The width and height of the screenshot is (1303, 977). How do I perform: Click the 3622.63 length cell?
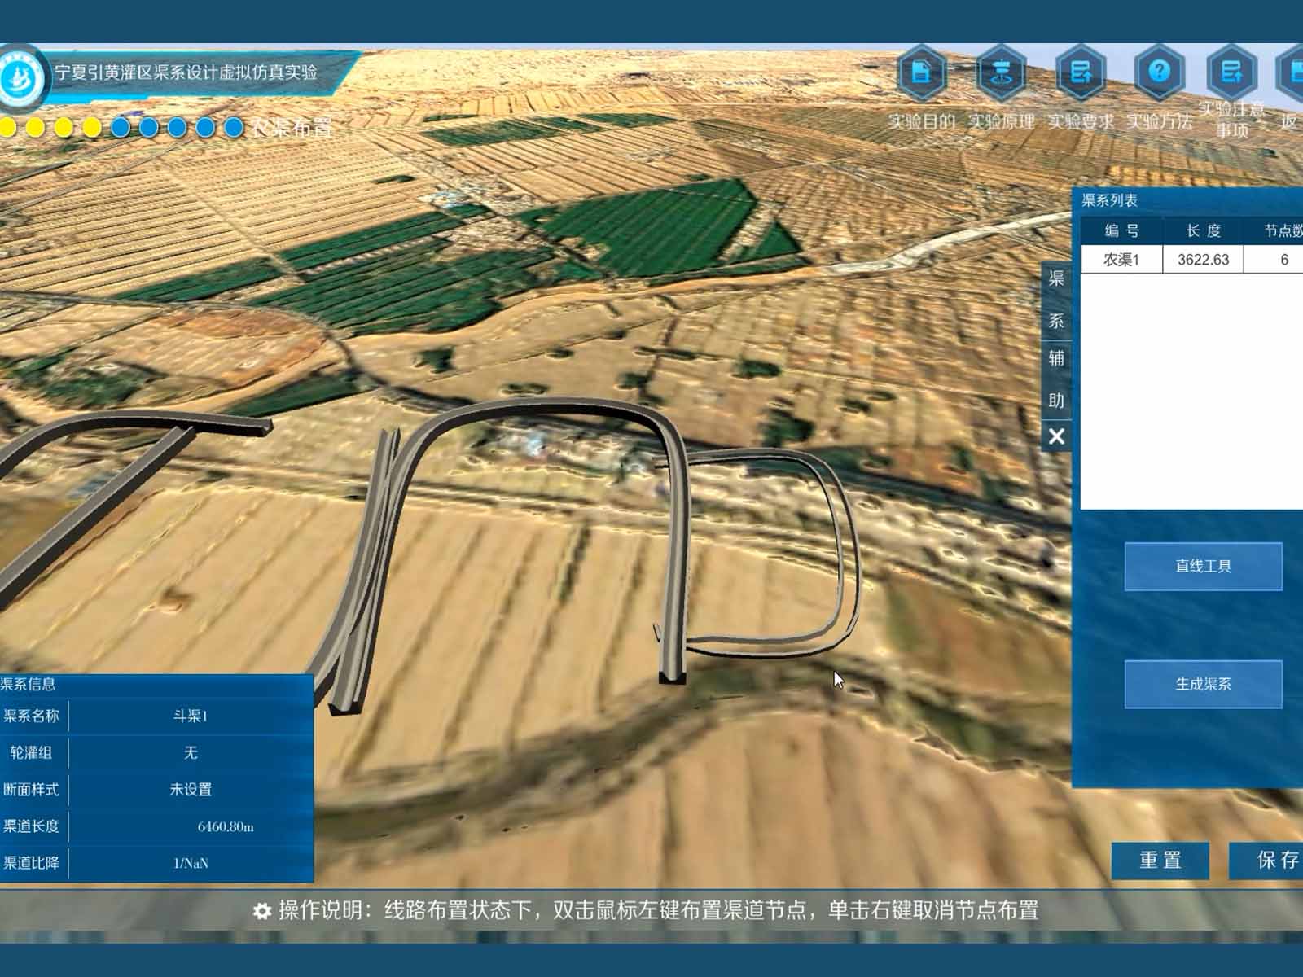pos(1203,260)
